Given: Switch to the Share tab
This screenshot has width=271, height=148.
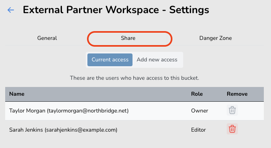Looking at the screenshot, I should point(128,38).
